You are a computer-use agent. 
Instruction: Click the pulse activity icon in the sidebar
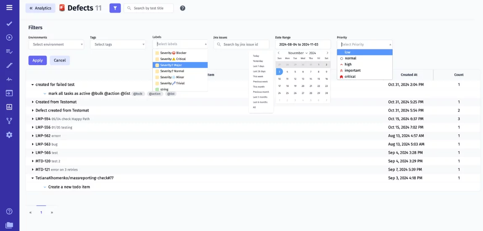coord(9,79)
